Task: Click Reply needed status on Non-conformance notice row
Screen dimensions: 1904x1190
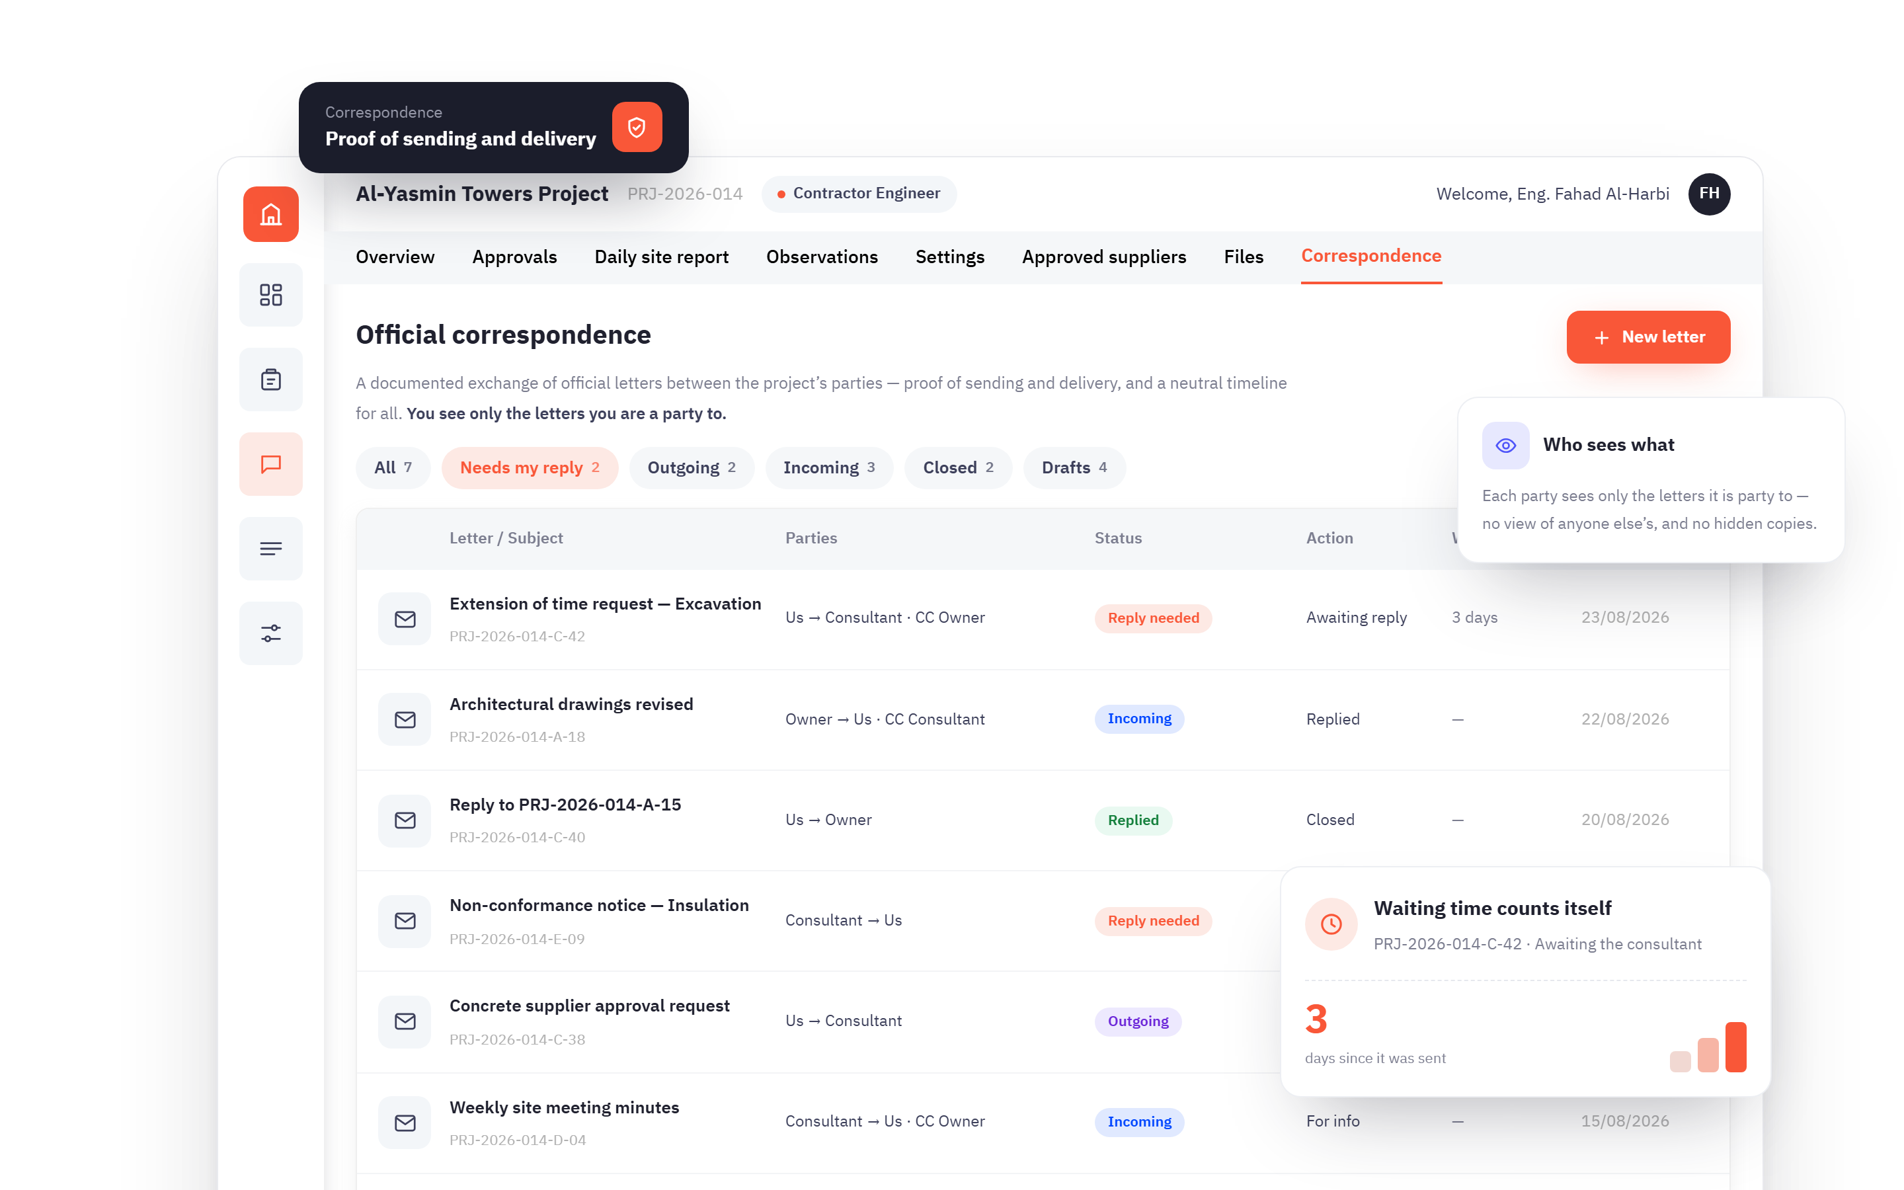Action: tap(1152, 921)
